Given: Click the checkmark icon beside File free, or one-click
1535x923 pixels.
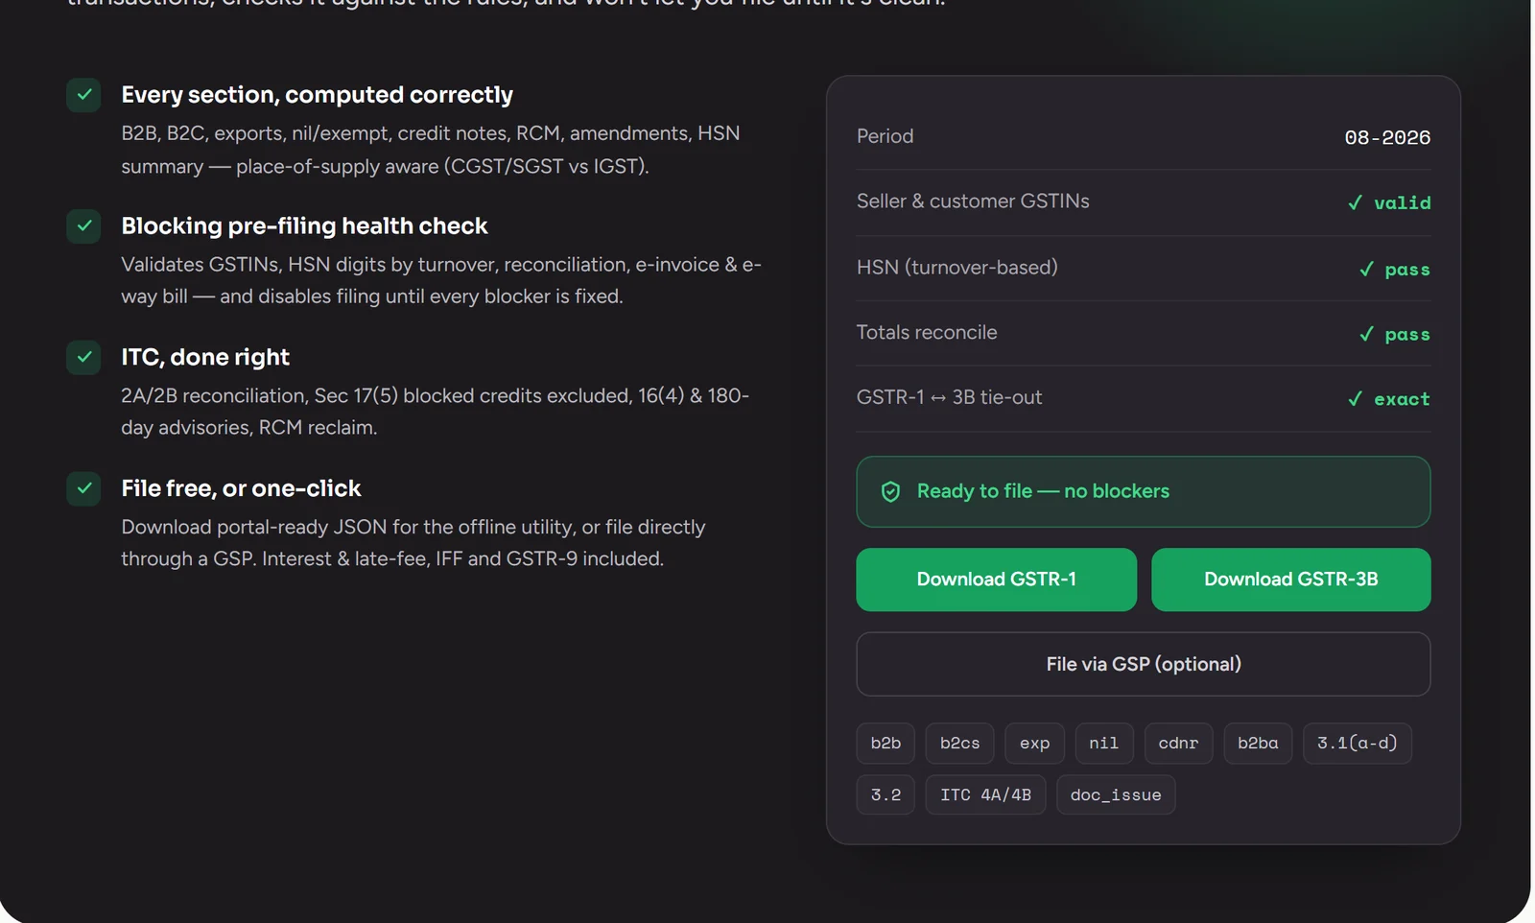Looking at the screenshot, I should pos(83,488).
